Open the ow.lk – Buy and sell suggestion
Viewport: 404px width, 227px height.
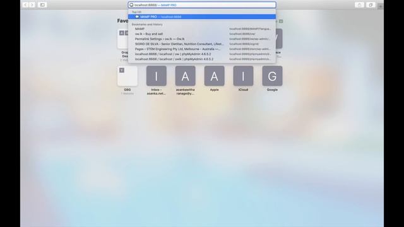202,33
